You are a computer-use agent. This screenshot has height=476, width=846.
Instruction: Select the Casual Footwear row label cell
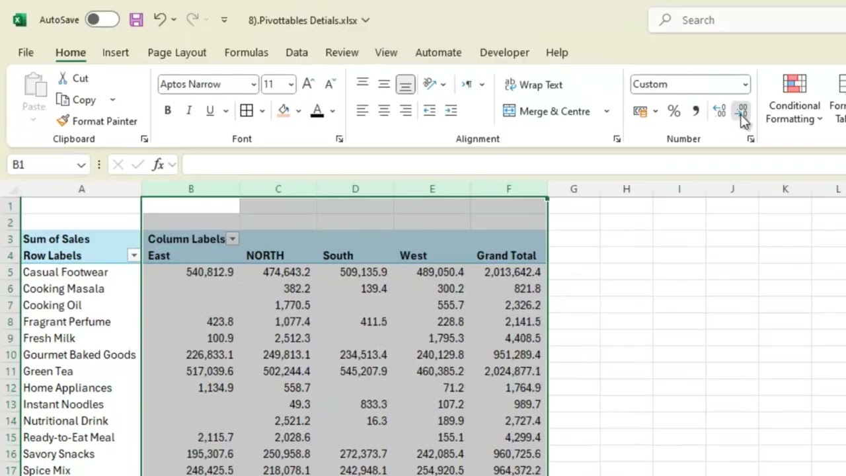click(81, 272)
